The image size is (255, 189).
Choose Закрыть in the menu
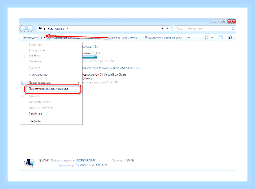[35, 121]
